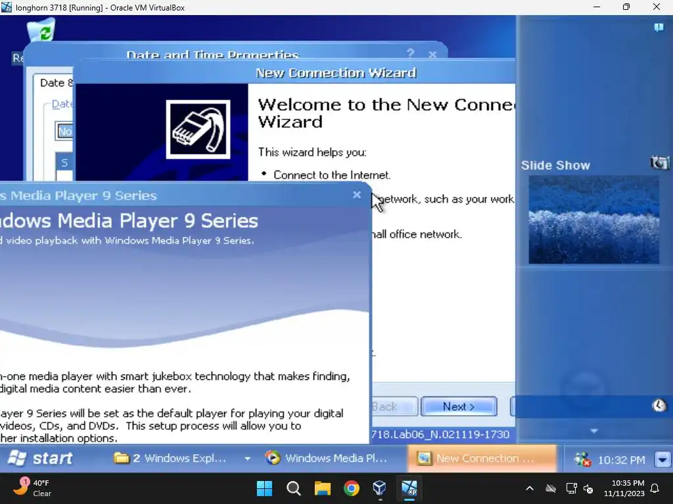Click the XP tray network error icon
Image resolution: width=673 pixels, height=504 pixels.
582,459
